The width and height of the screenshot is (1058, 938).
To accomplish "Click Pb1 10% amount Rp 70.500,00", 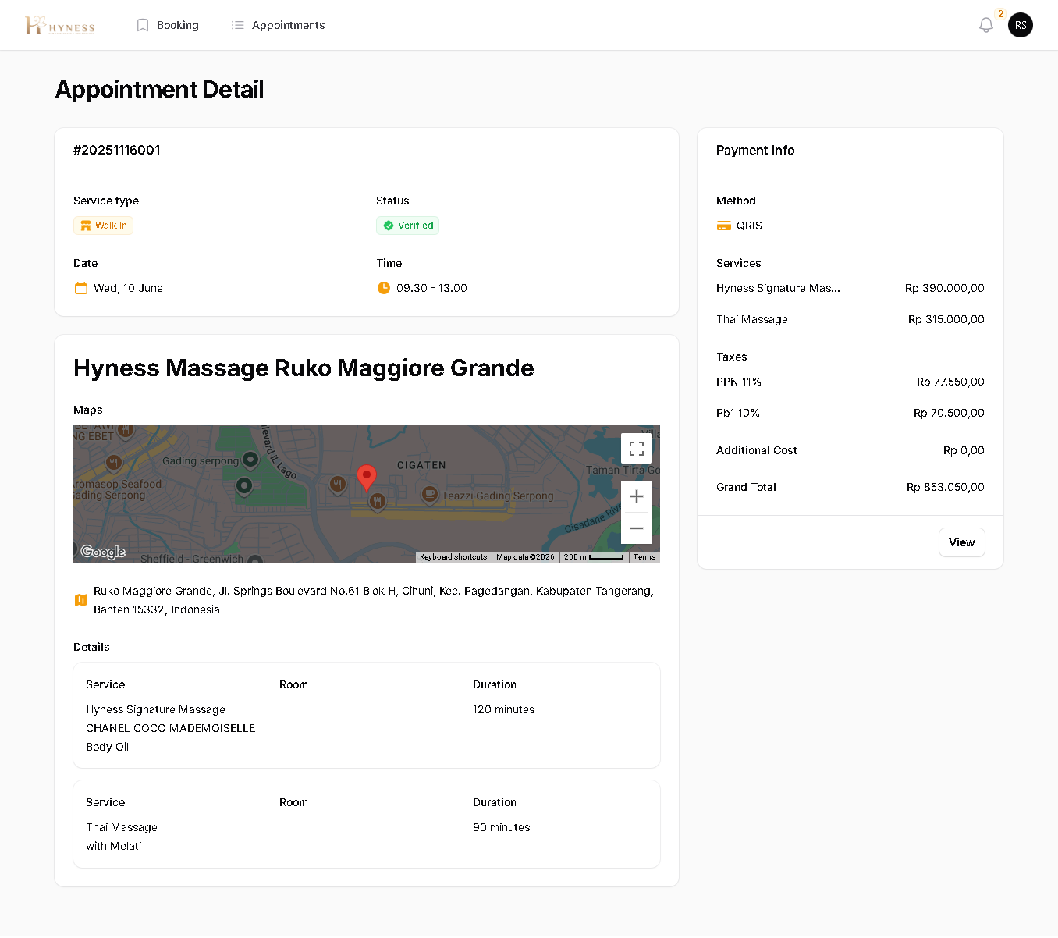I will 949,413.
